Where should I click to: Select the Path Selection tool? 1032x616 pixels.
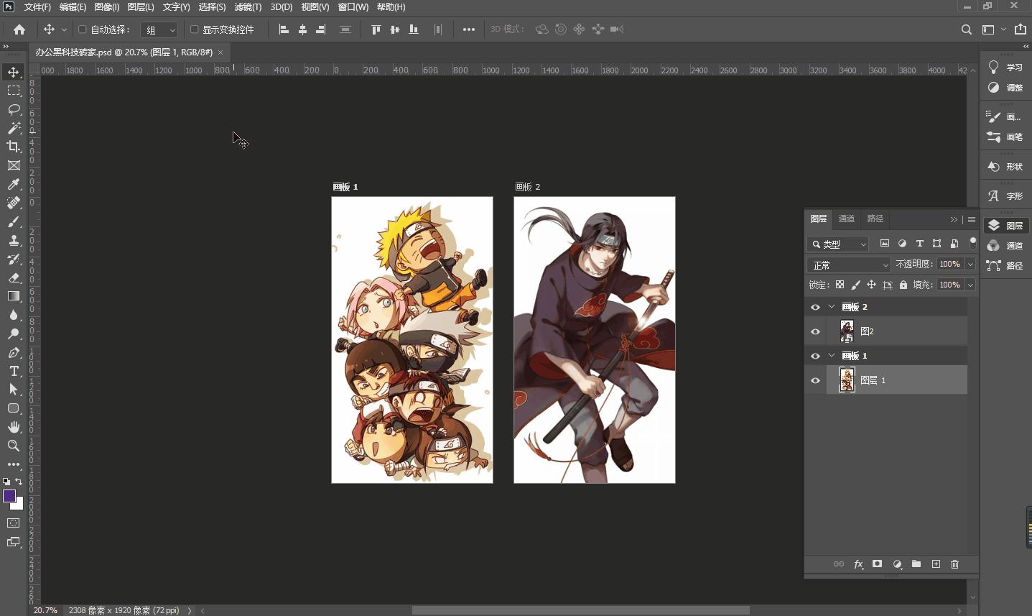tap(14, 389)
